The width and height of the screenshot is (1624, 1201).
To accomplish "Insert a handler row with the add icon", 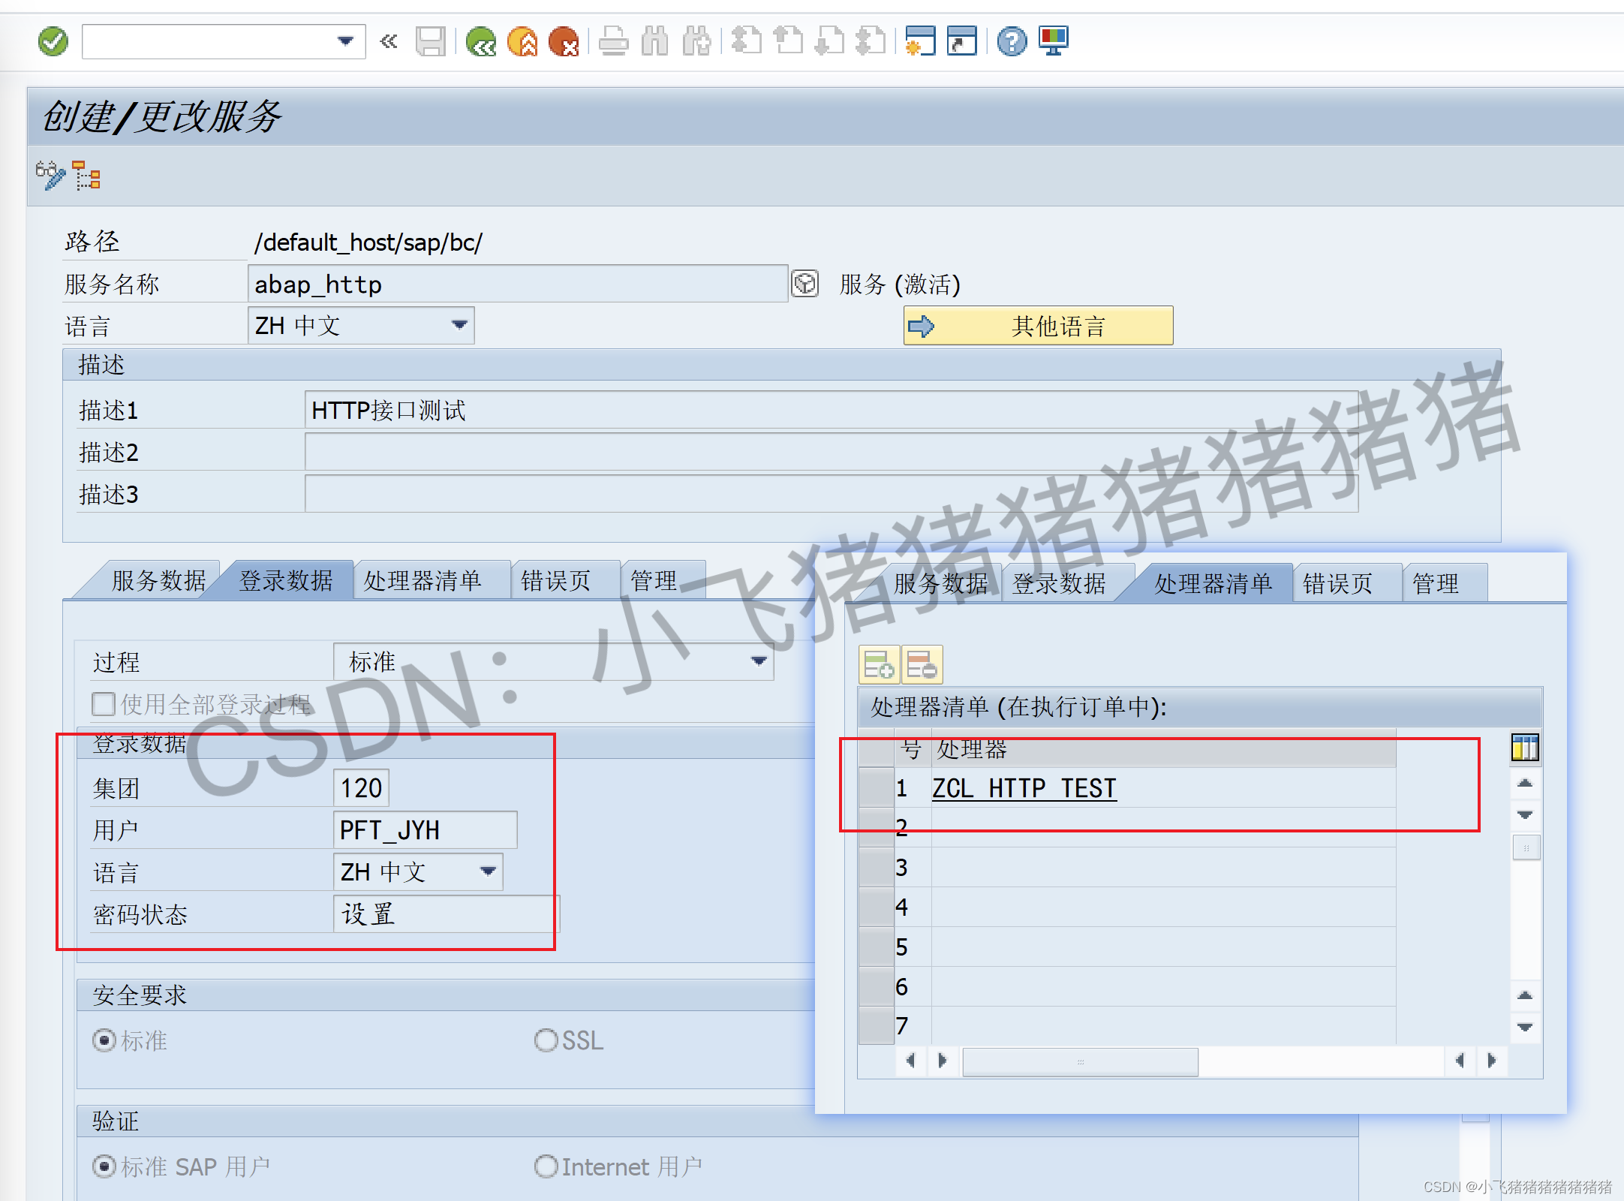I will [x=880, y=664].
